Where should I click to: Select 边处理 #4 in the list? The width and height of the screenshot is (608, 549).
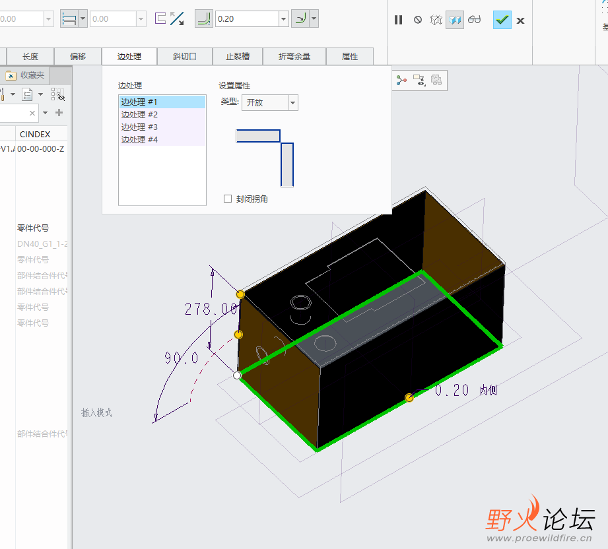162,139
